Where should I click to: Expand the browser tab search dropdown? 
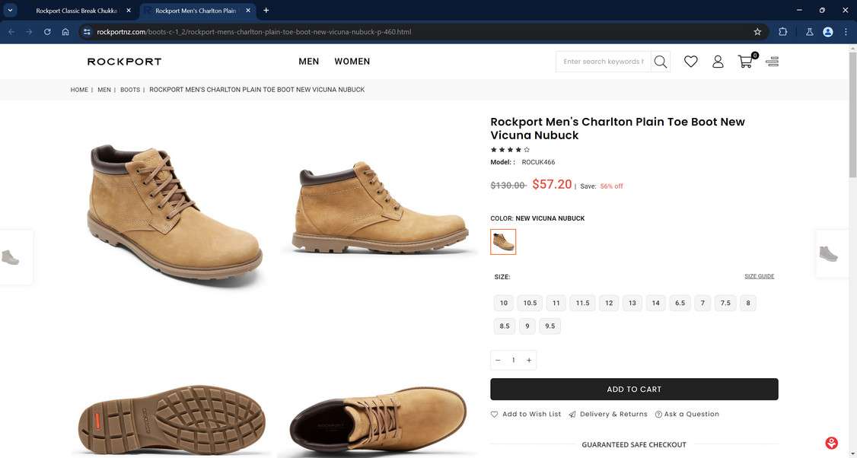(11, 11)
